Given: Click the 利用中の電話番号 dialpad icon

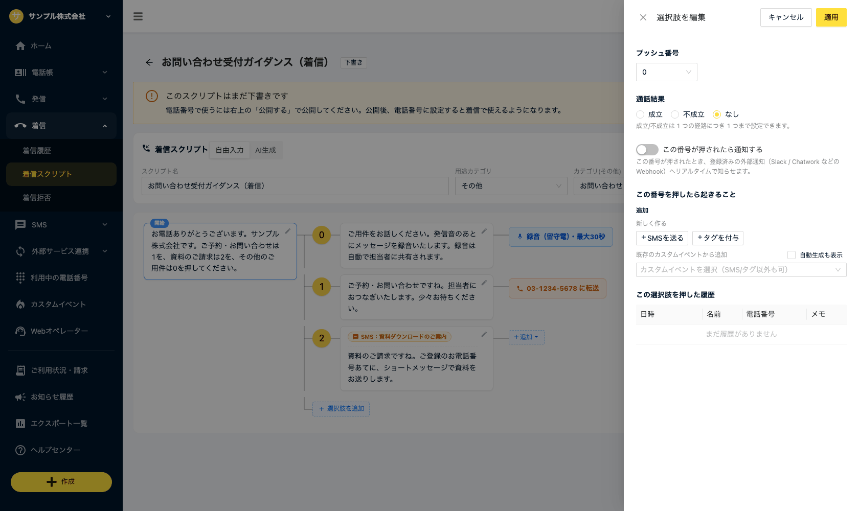Looking at the screenshot, I should tap(20, 277).
